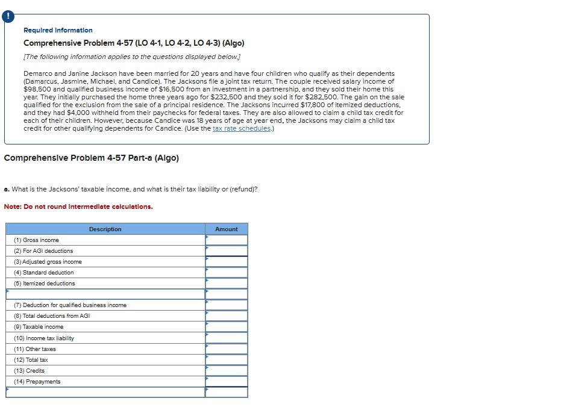
Task: Click the Adjusted gross income amount box
Action: 228,261
